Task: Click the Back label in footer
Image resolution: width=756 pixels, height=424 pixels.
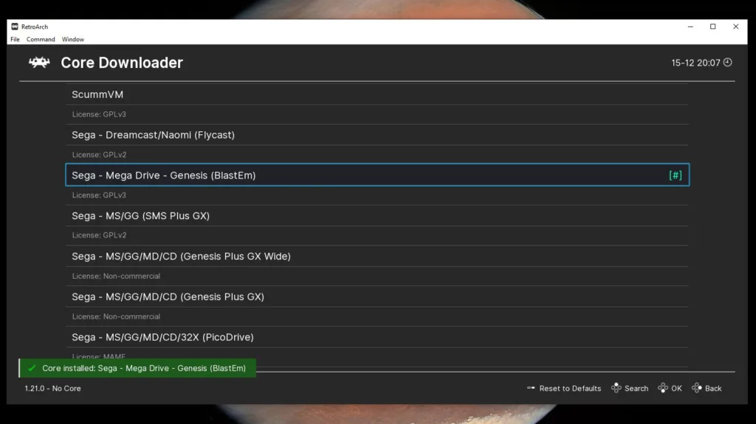Action: pos(713,389)
